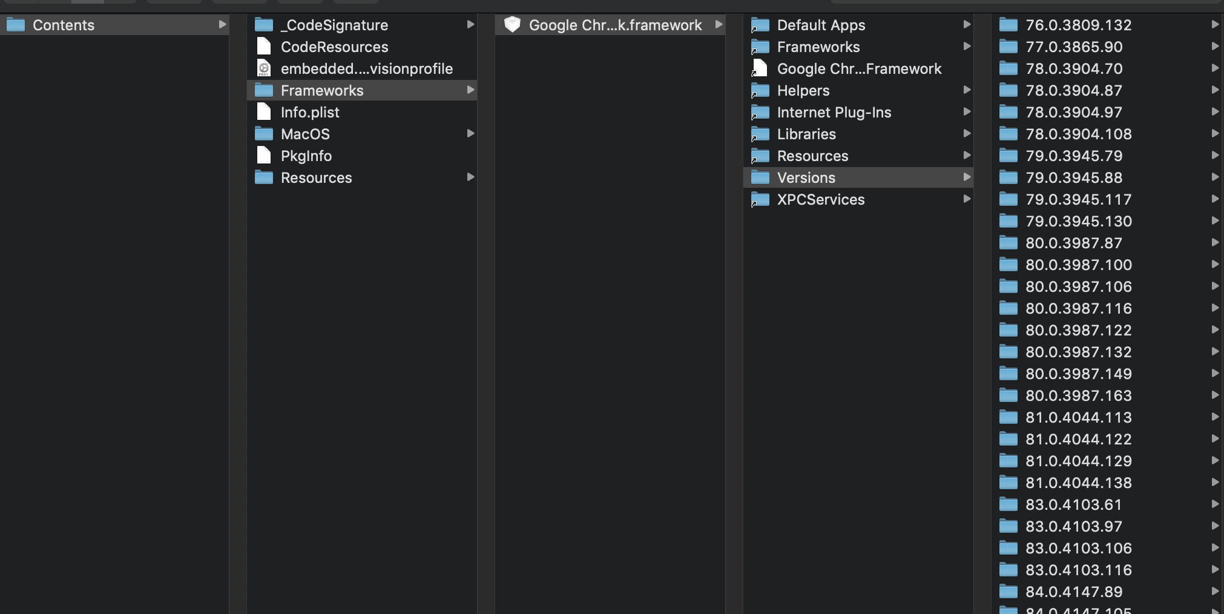
Task: Click the PkgInfo file icon
Action: click(x=263, y=156)
